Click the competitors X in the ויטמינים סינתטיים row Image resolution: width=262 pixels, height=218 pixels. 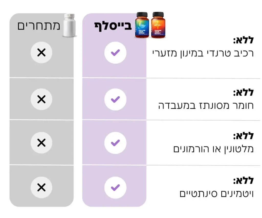[41, 188]
